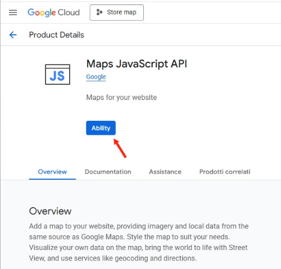
Task: Click the 'Maps for your website' text
Action: [121, 98]
